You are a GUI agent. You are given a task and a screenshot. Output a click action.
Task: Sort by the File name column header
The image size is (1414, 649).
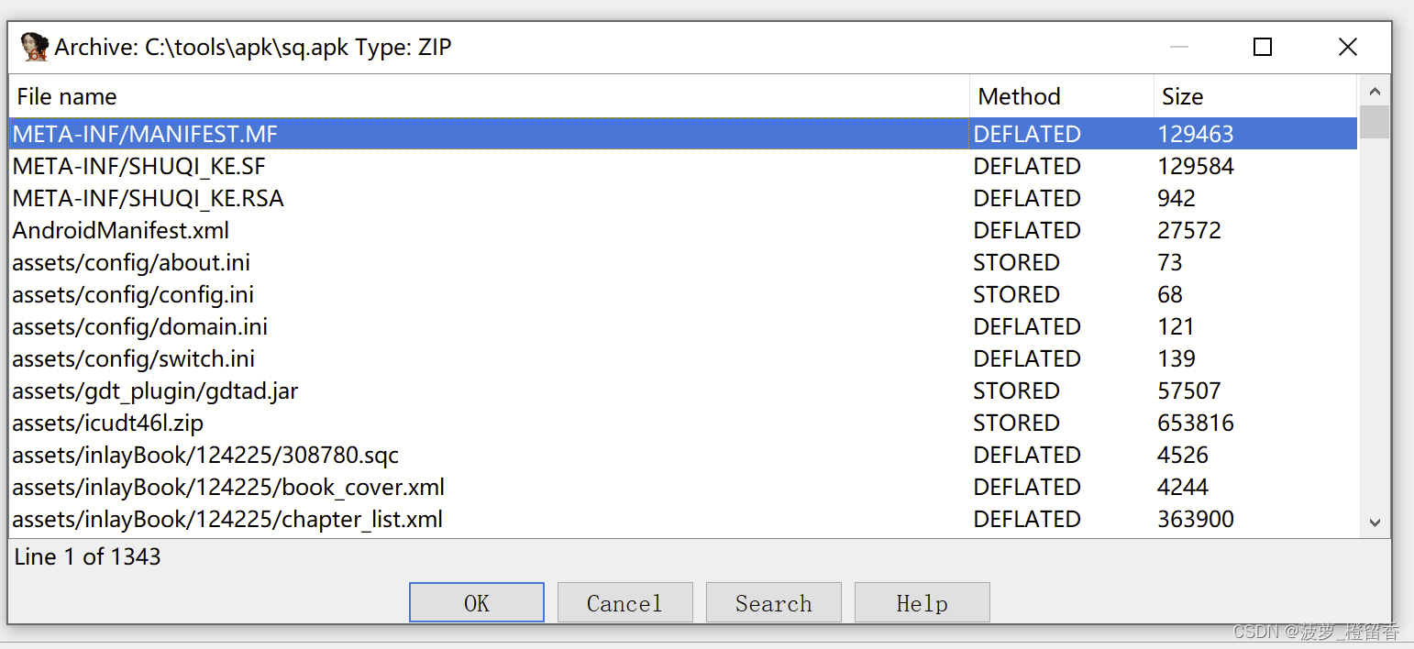pos(490,96)
